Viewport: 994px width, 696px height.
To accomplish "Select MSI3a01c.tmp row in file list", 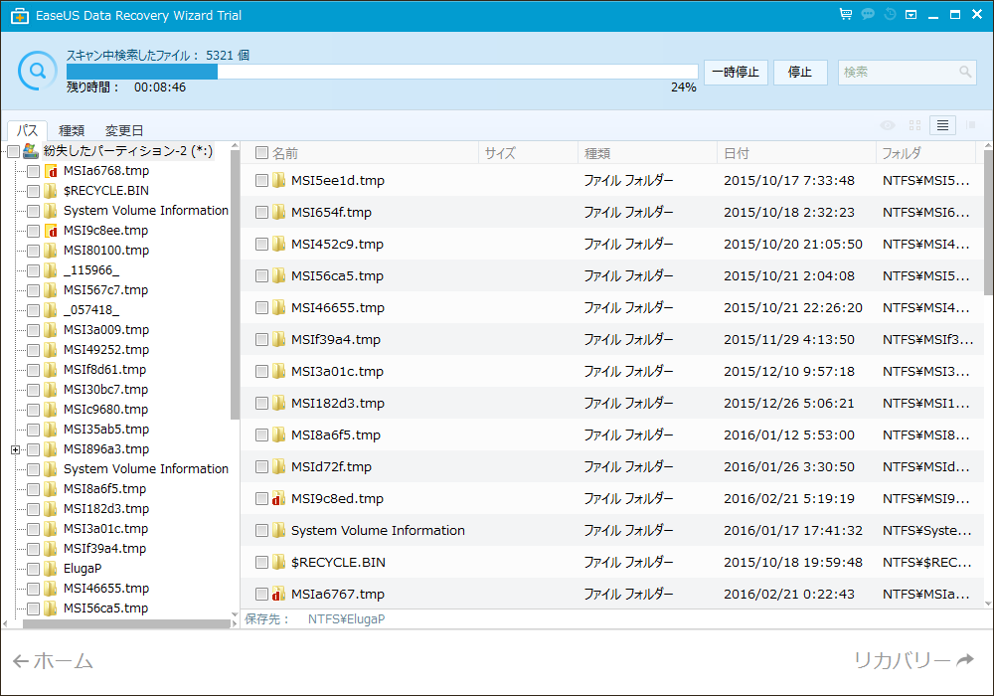I will (611, 371).
